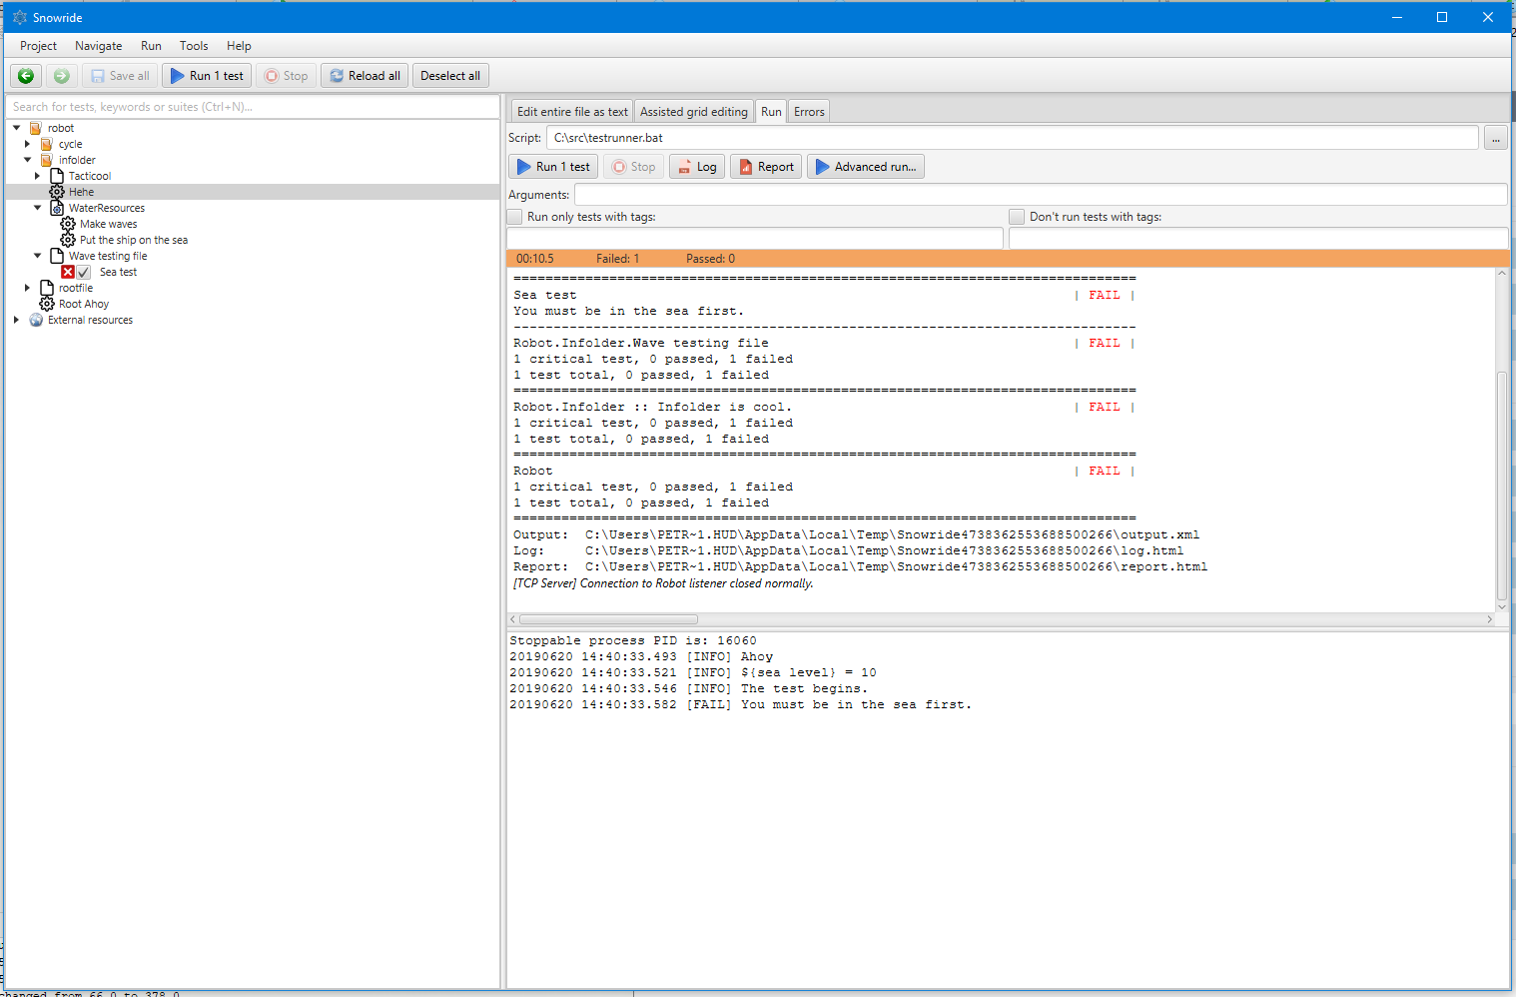Go forward with the gray arrow
This screenshot has height=997, width=1516.
click(62, 76)
